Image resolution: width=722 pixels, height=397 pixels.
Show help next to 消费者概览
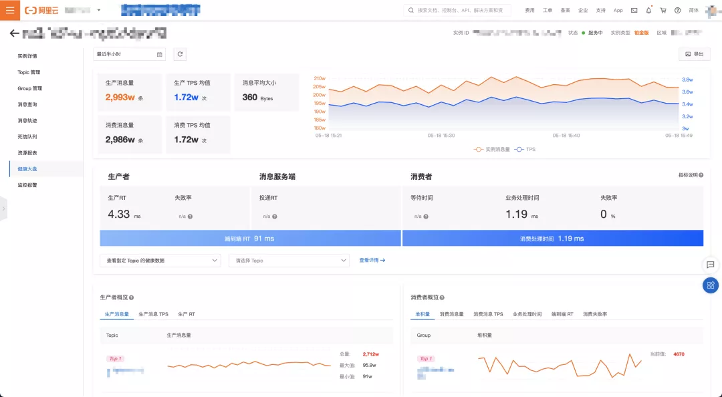(442, 297)
